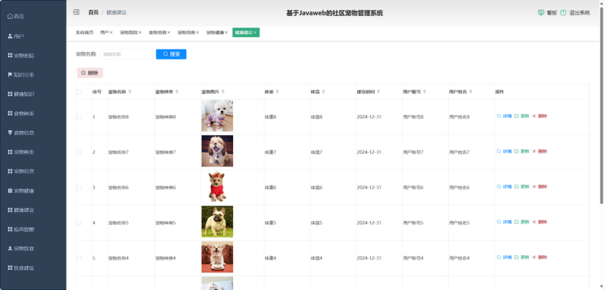Close the 宠物健康 tab
The image size is (604, 290).
click(x=226, y=33)
